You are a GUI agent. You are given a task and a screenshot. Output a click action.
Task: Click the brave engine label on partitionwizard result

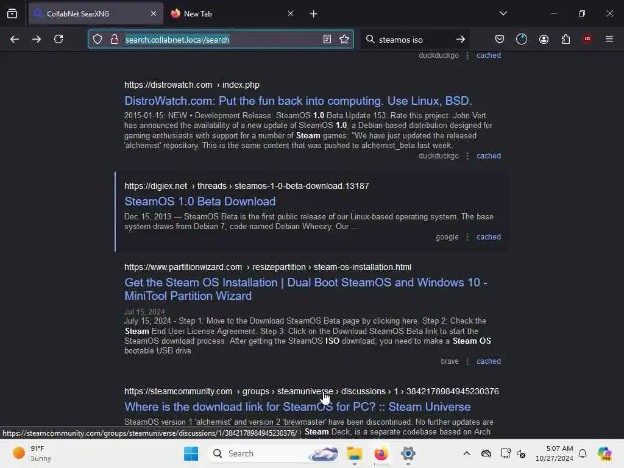[x=449, y=361]
